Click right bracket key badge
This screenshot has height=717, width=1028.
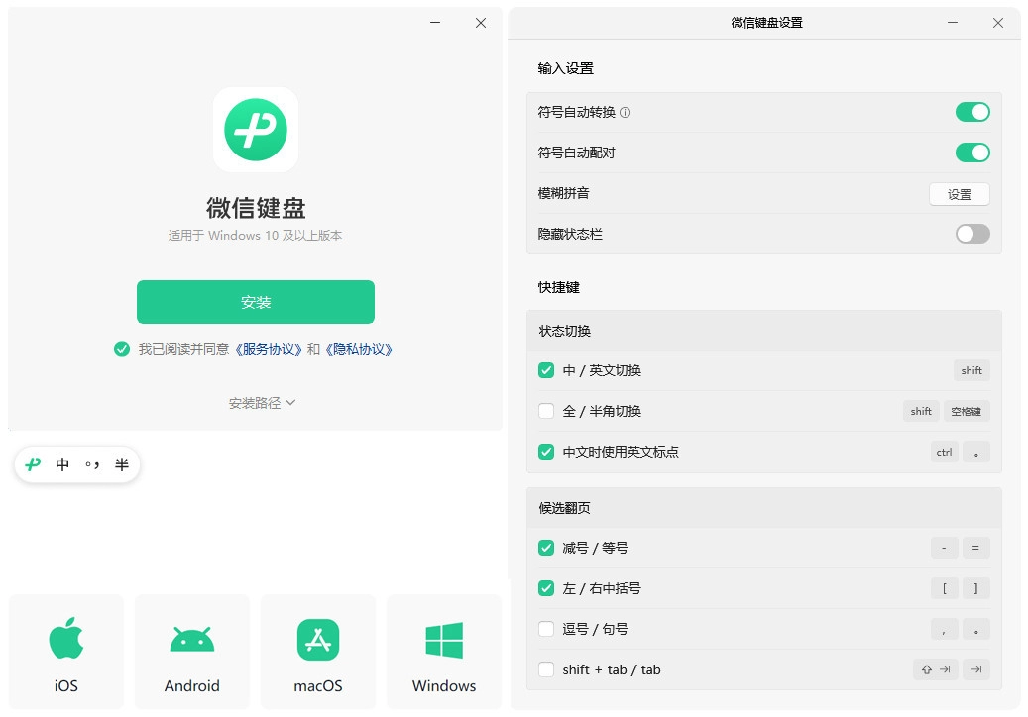(975, 588)
